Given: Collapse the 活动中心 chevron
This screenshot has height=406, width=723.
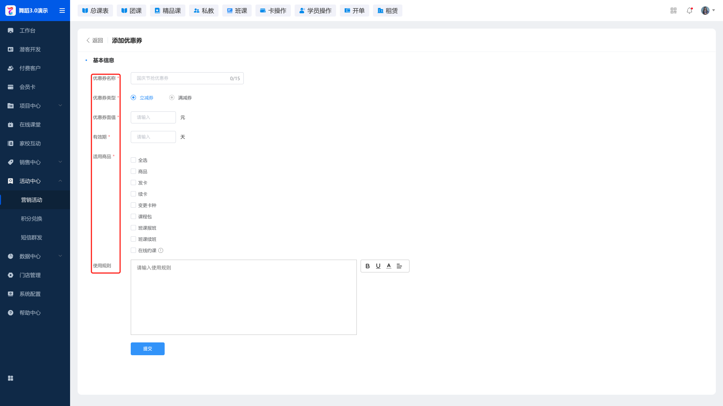Looking at the screenshot, I should 60,181.
